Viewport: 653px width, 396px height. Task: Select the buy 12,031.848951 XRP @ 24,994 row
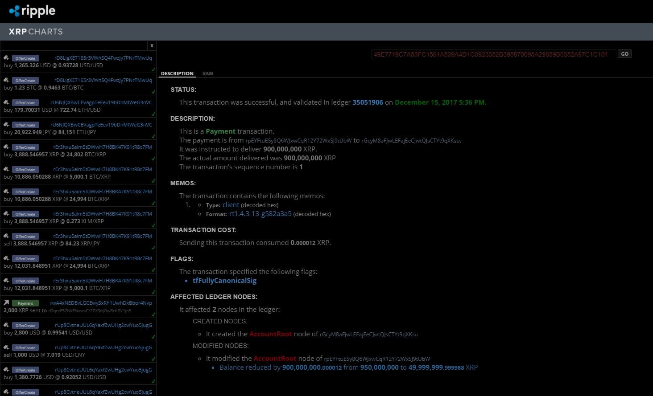pyautogui.click(x=78, y=262)
